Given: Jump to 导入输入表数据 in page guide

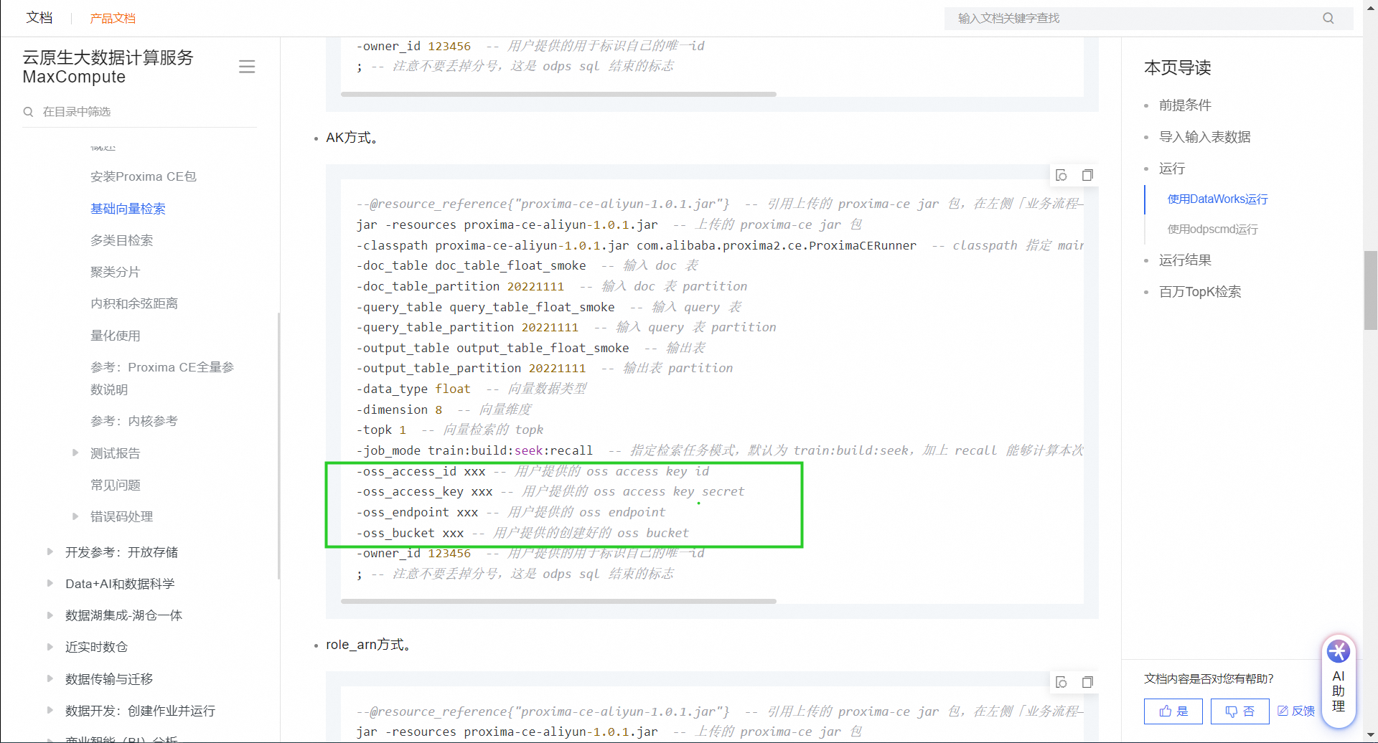Looking at the screenshot, I should (1205, 137).
